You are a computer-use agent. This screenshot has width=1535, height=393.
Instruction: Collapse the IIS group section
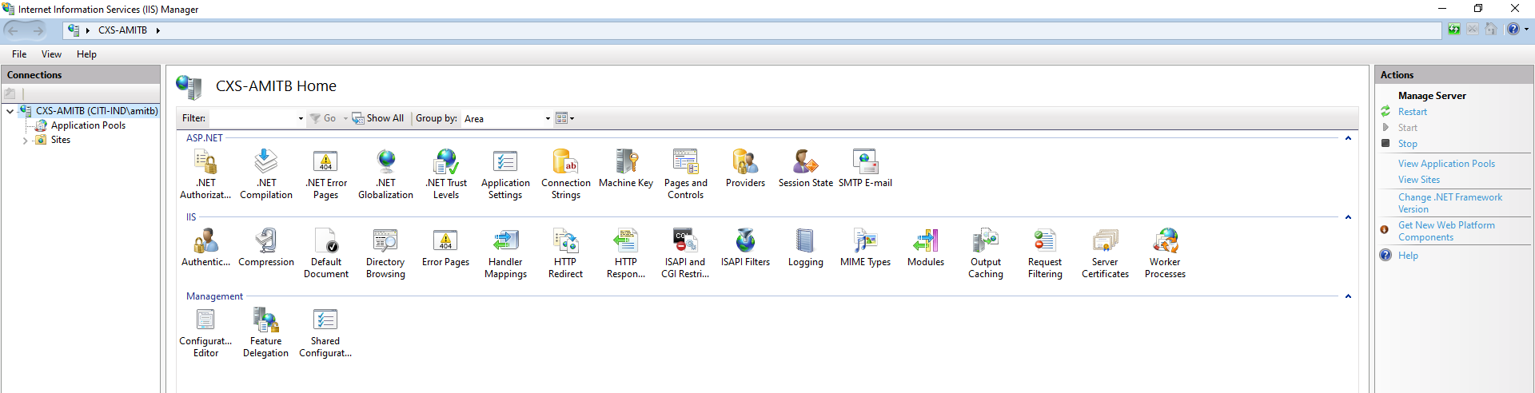click(x=1348, y=217)
